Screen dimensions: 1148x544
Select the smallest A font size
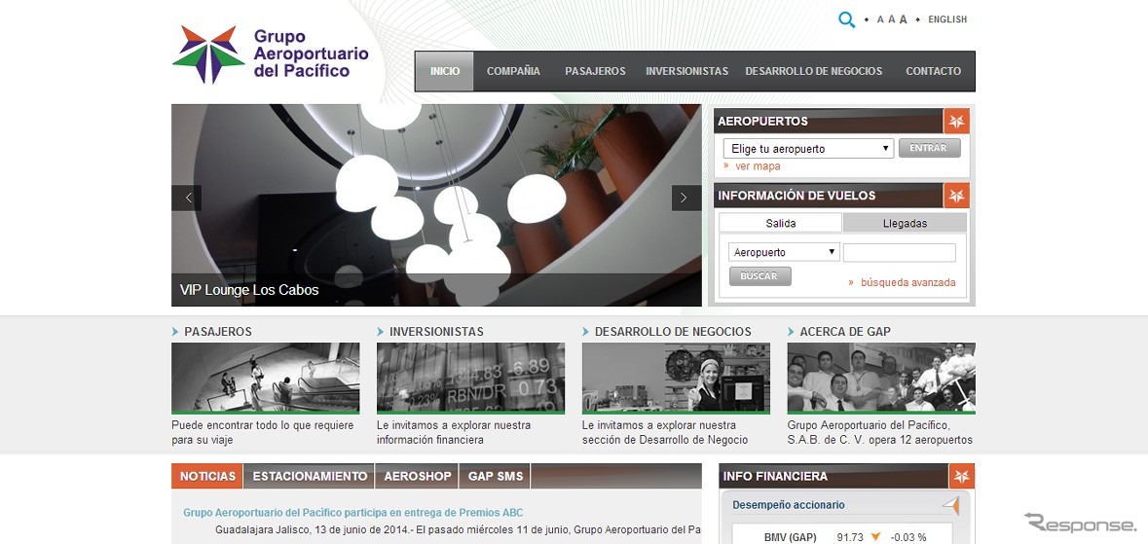pos(880,19)
